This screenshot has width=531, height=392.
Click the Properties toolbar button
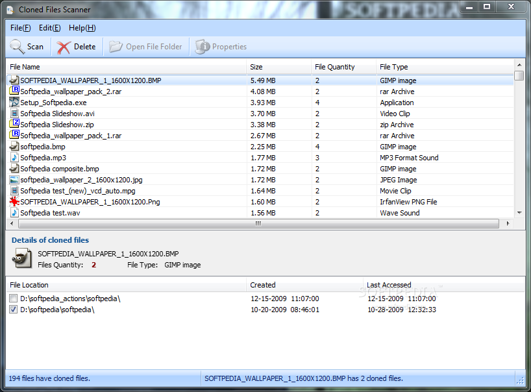coord(221,47)
